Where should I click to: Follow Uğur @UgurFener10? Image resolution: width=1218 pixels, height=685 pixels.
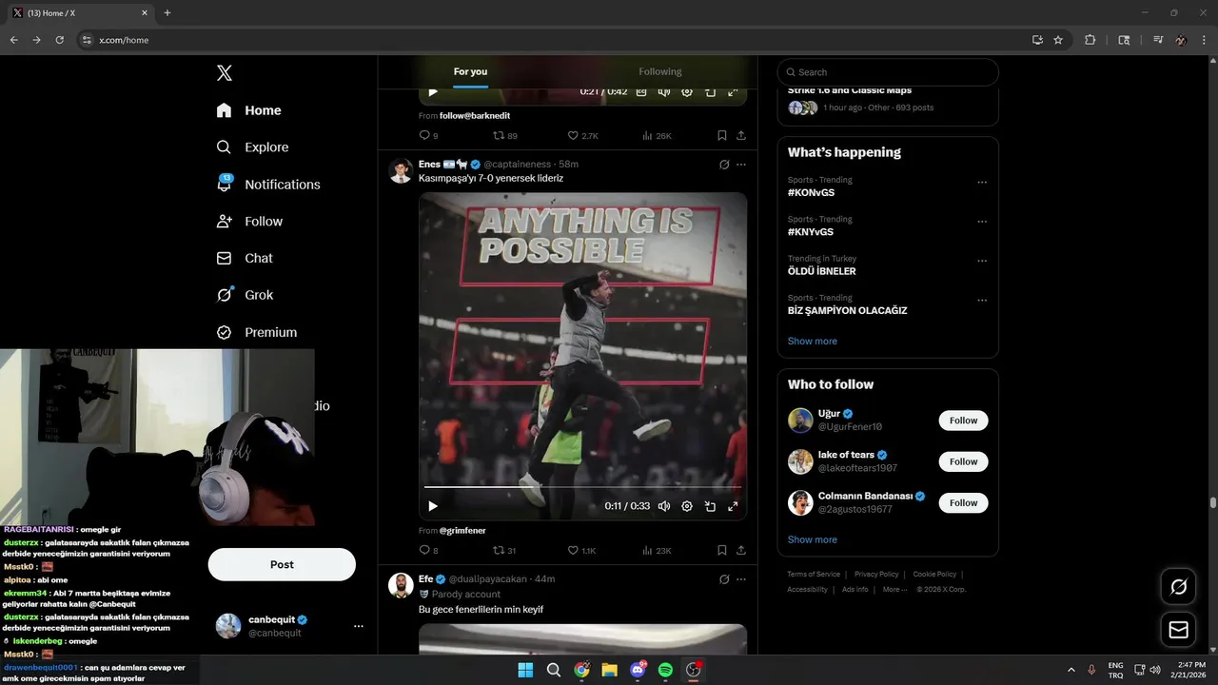pyautogui.click(x=963, y=421)
